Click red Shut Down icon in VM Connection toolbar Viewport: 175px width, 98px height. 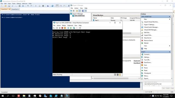pyautogui.click(x=62, y=28)
